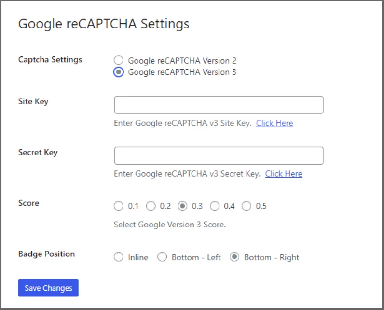
Task: Set badge position to Bottom - Left
Action: [162, 257]
